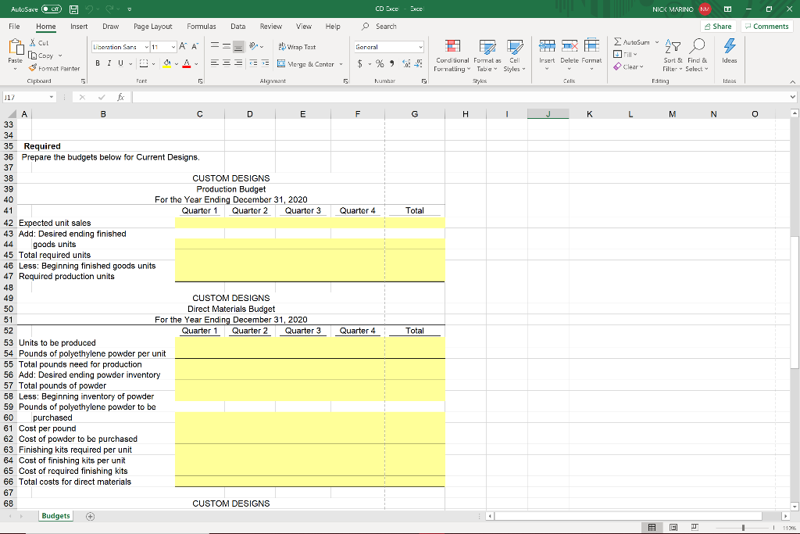Click the Format cells icon
Viewport: 800px width, 534px height.
(x=592, y=46)
